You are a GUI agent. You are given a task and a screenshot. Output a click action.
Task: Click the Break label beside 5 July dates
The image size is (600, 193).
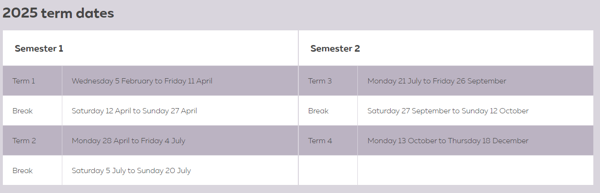point(23,171)
